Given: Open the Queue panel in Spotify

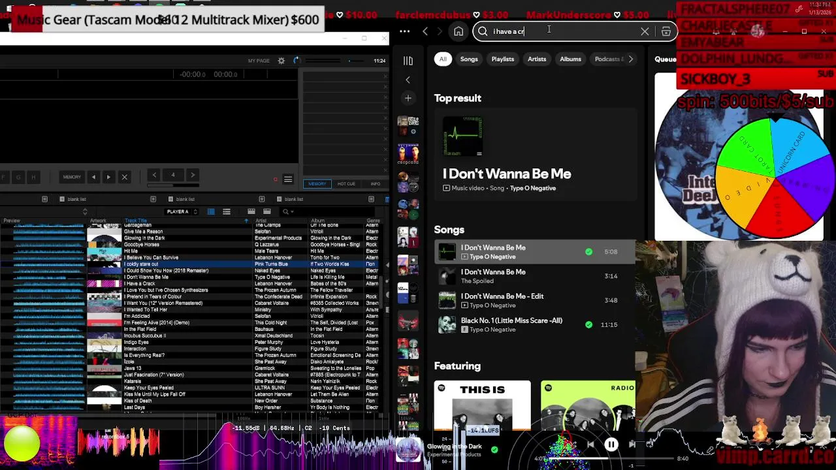Looking at the screenshot, I should tap(666, 59).
